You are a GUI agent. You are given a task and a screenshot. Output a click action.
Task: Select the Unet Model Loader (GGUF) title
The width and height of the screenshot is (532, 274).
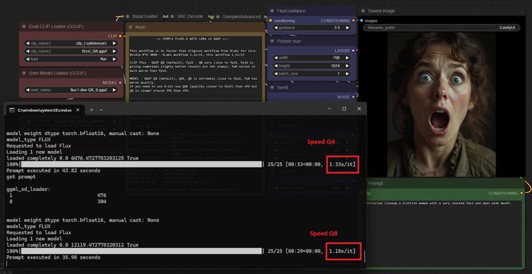57,73
